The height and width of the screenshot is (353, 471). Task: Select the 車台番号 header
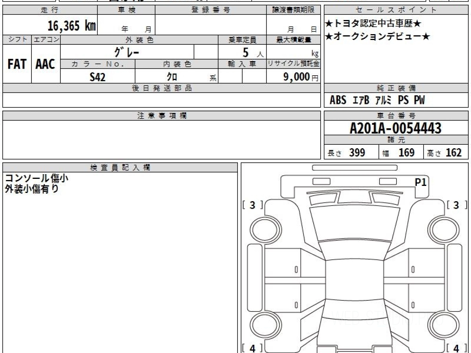coord(396,116)
